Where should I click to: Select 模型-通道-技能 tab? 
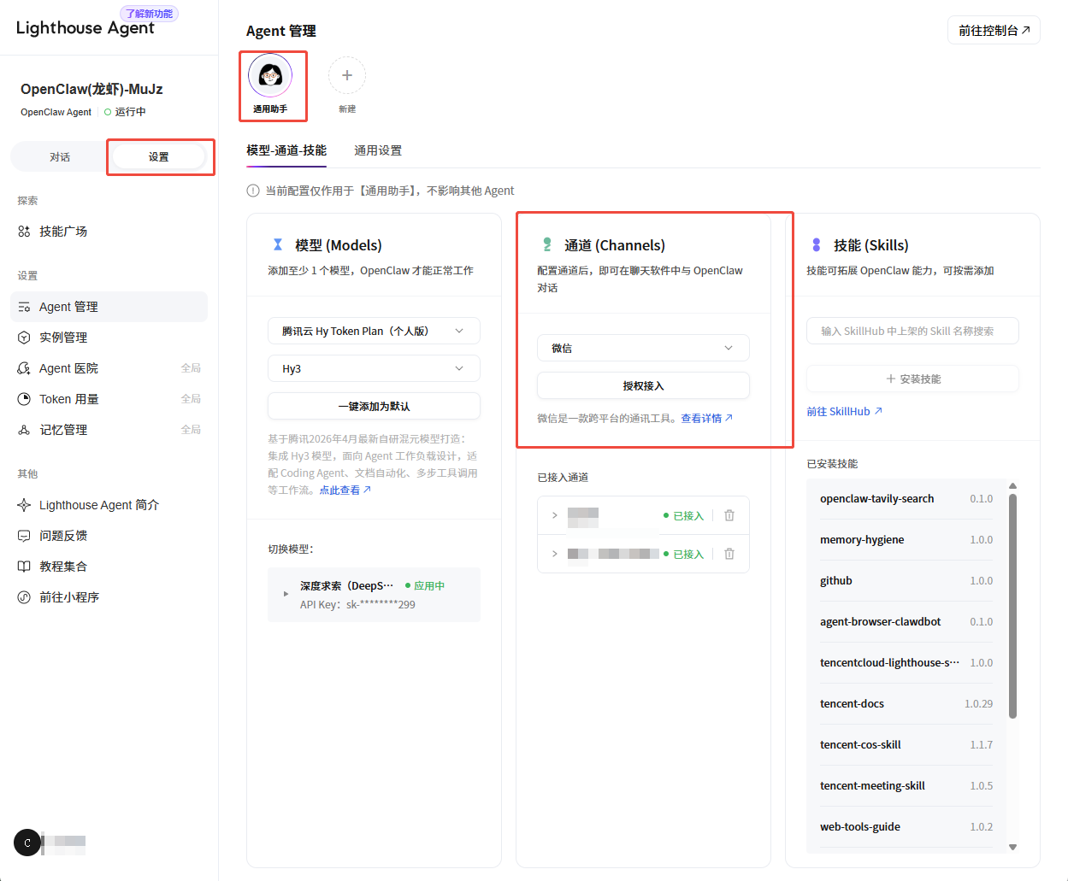pyautogui.click(x=286, y=150)
